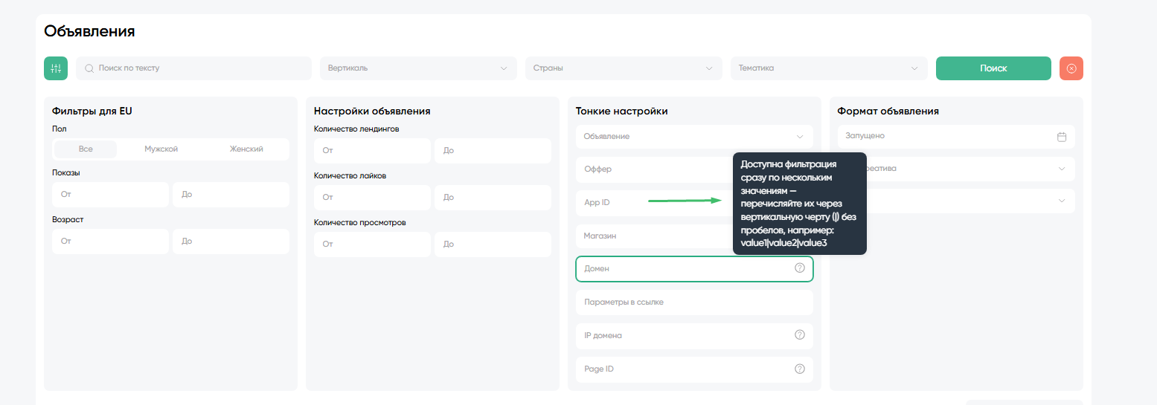Click the Количество лайков До field

(493, 198)
